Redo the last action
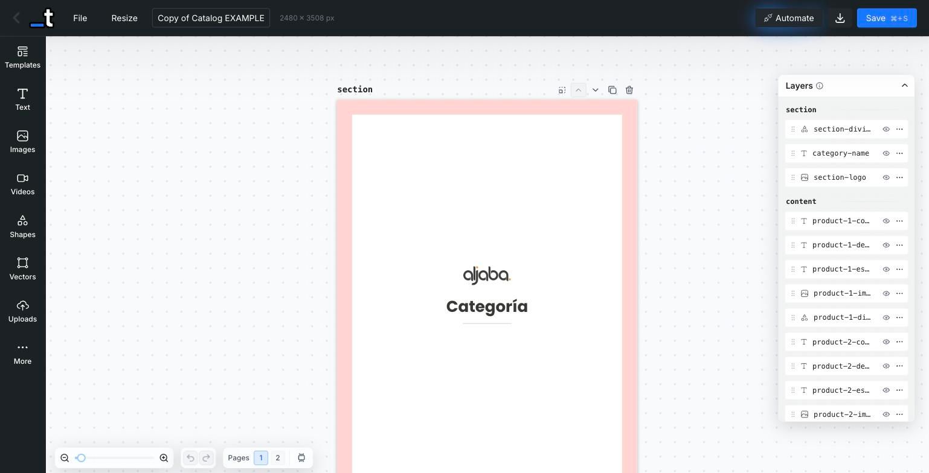The height and width of the screenshot is (473, 929). point(206,458)
